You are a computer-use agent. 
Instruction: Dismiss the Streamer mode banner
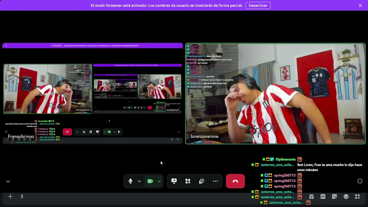[x=360, y=5]
